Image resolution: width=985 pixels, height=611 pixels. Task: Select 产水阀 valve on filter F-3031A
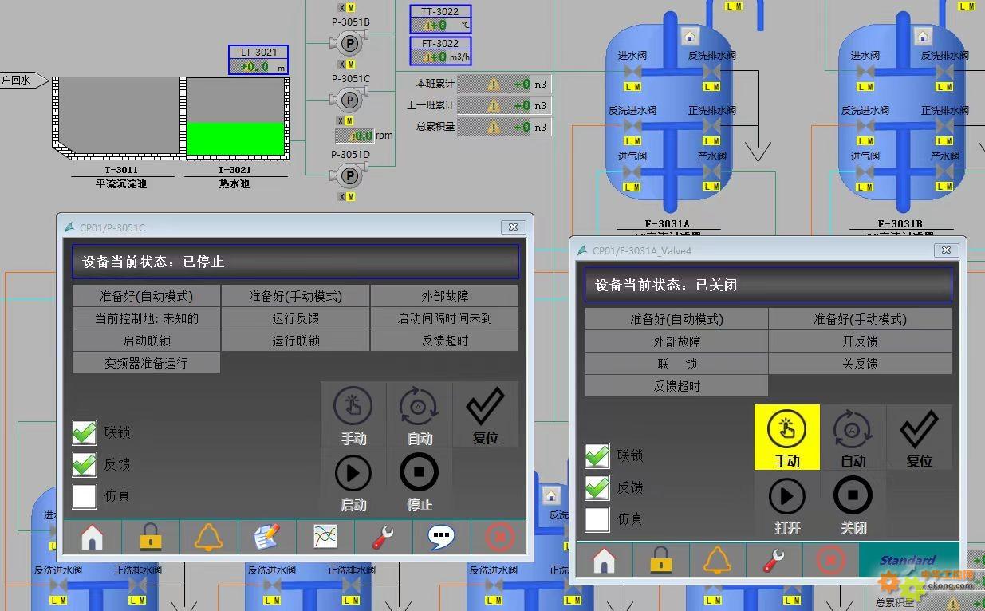[712, 171]
